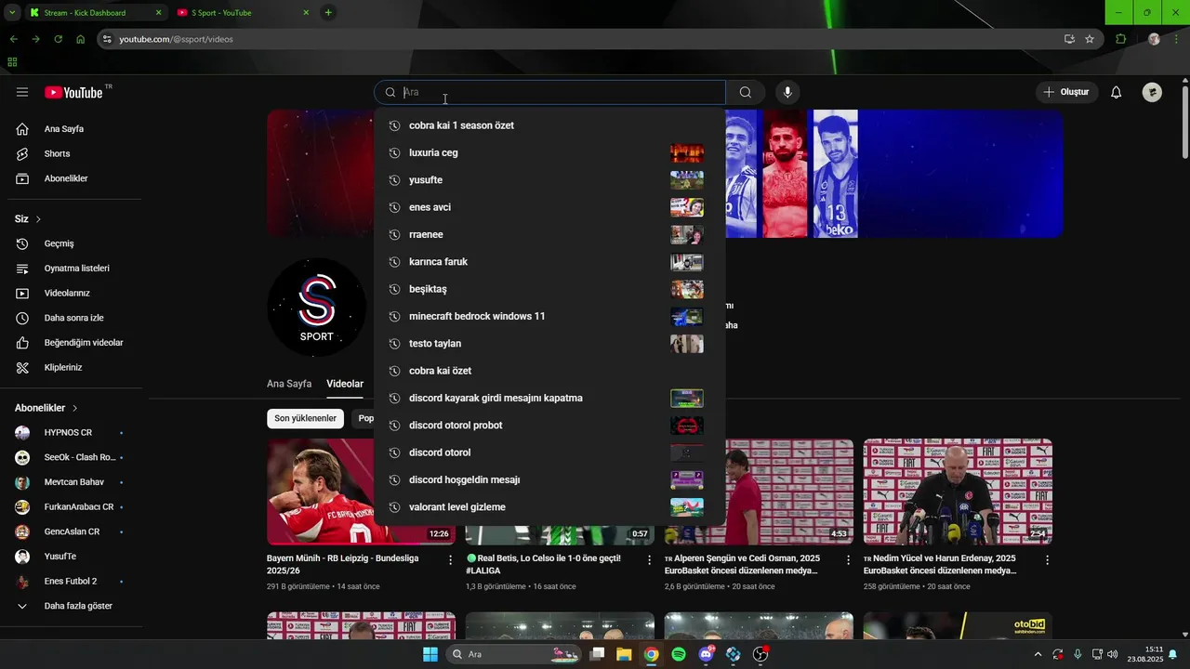Open options for Nedim Yücel video
The height and width of the screenshot is (669, 1190).
pos(1047,560)
